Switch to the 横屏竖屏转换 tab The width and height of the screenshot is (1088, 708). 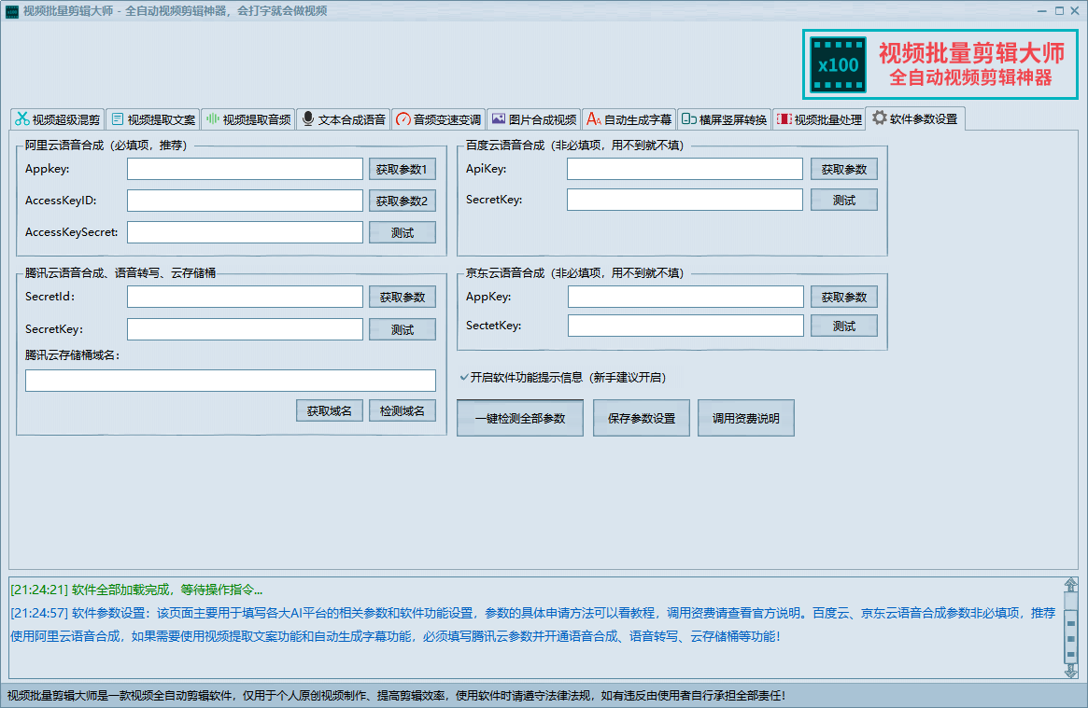724,119
